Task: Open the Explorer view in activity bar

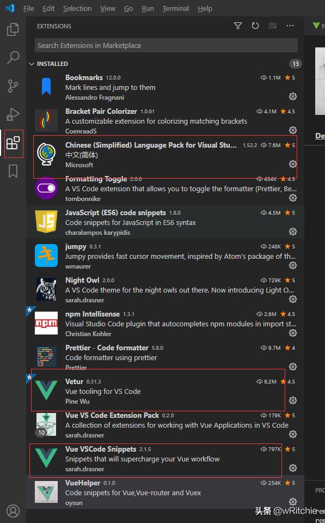Action: (x=13, y=29)
